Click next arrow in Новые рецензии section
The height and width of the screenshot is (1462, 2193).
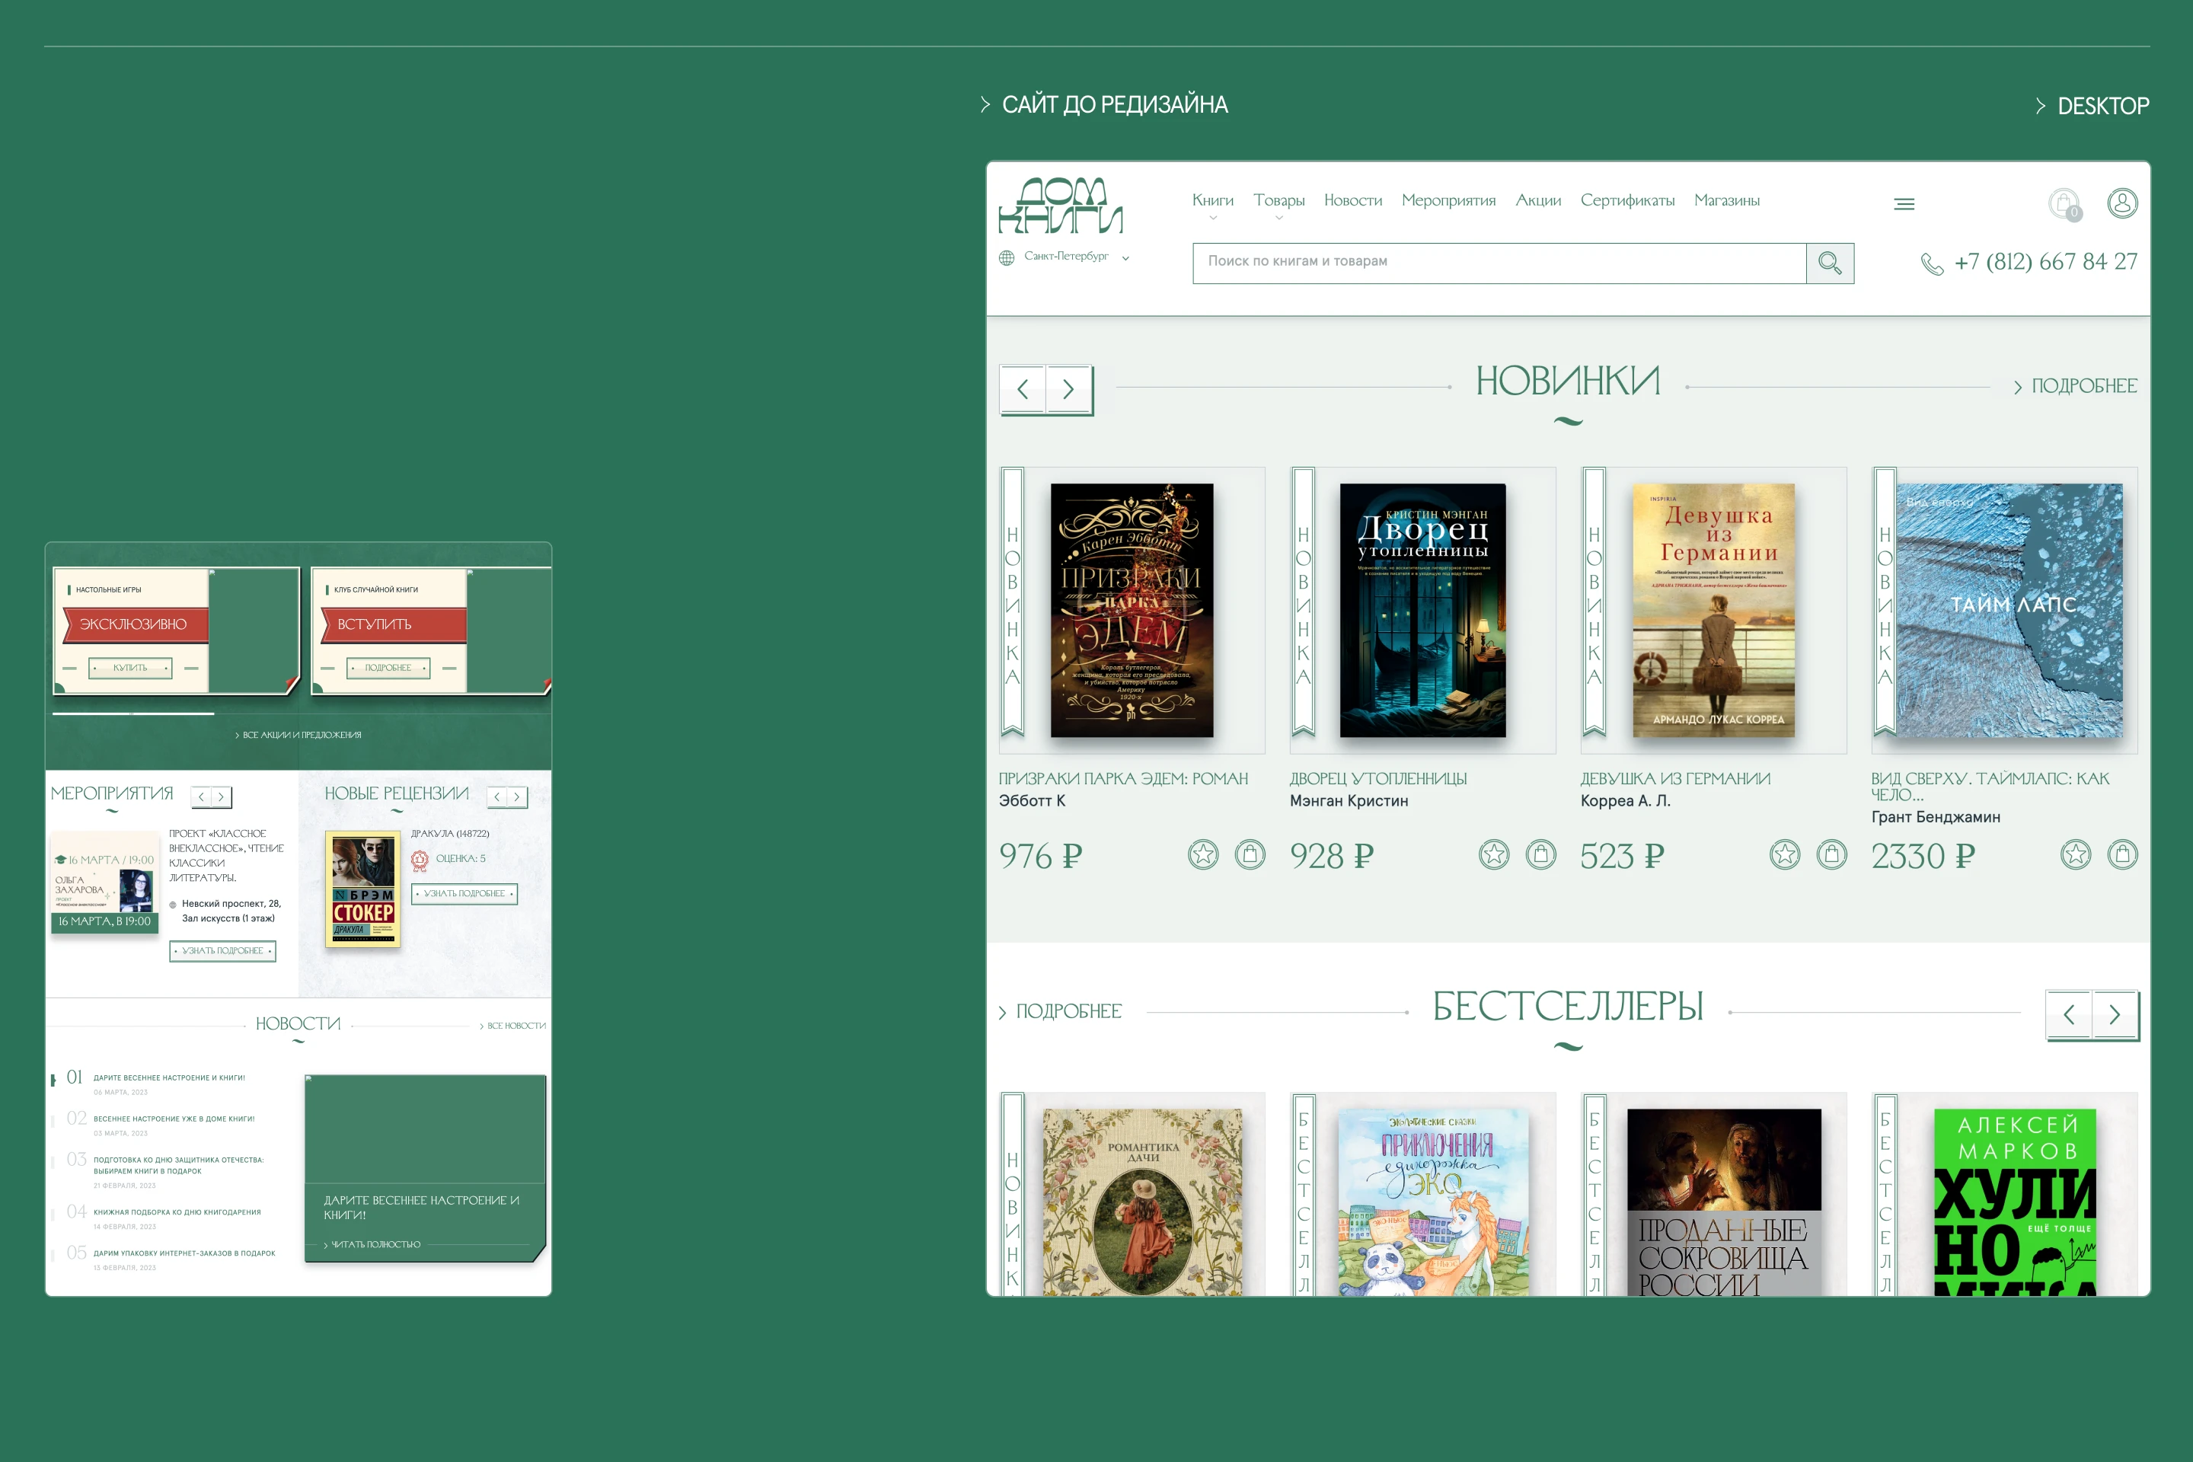point(516,797)
